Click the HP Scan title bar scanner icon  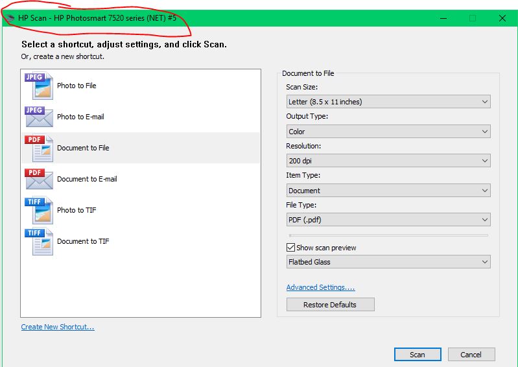point(10,18)
